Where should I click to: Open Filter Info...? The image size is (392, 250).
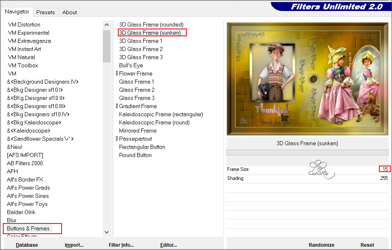coord(121,245)
